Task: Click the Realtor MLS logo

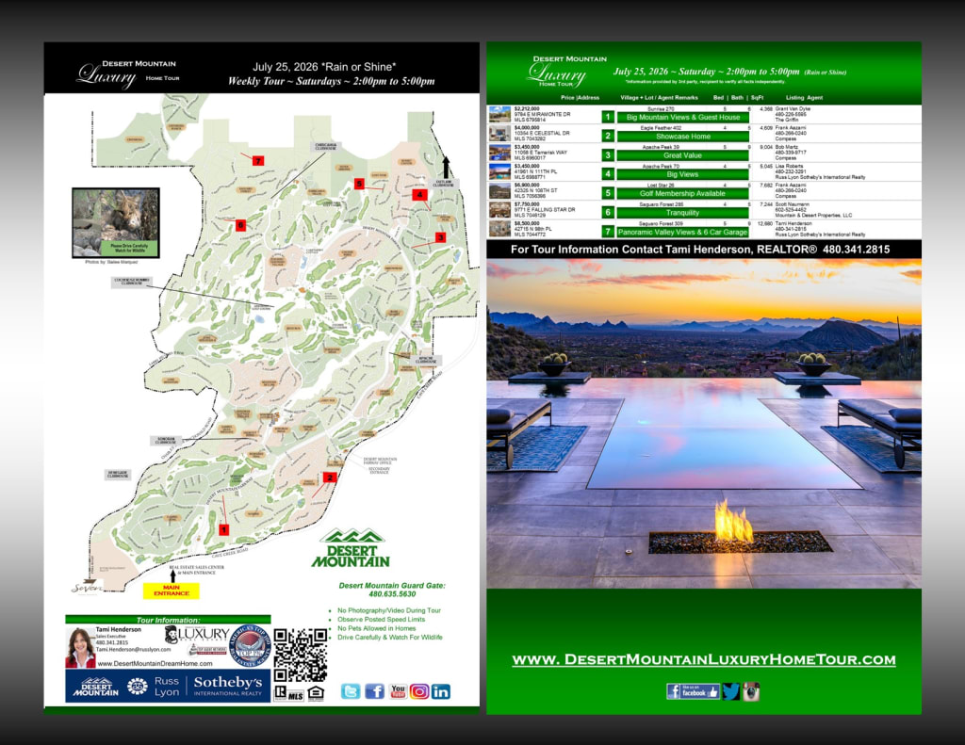Action: (288, 694)
